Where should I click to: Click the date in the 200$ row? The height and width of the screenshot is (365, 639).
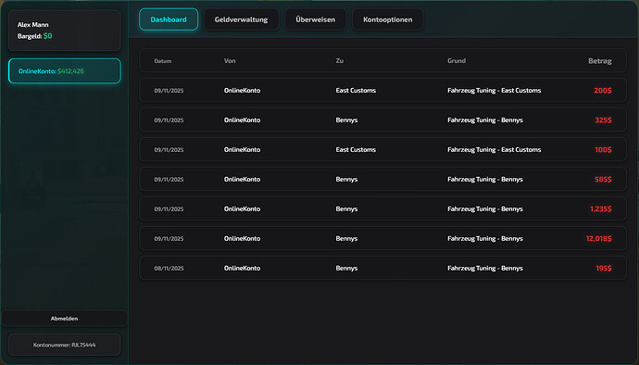[x=169, y=91]
